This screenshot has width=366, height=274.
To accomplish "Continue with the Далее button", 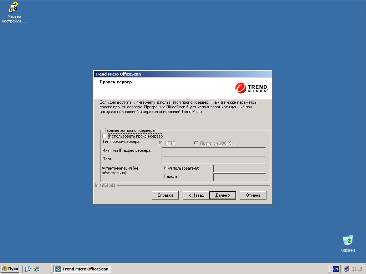I will [223, 195].
